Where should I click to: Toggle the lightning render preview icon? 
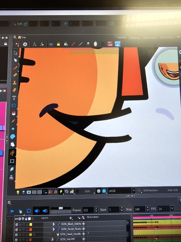[61, 192]
